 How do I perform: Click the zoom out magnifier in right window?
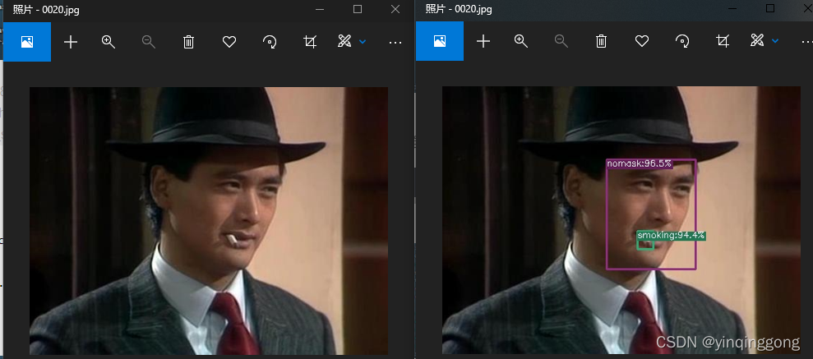561,42
